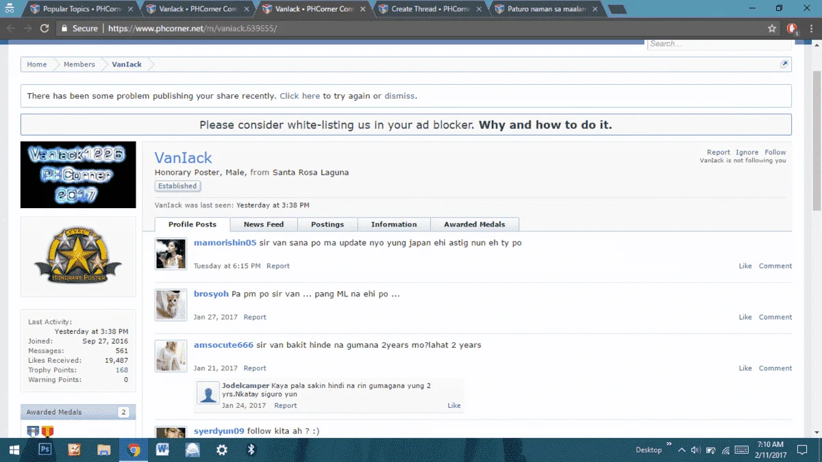This screenshot has height=462, width=822.
Task: Click the Bluetooth icon on the taskbar
Action: [251, 450]
